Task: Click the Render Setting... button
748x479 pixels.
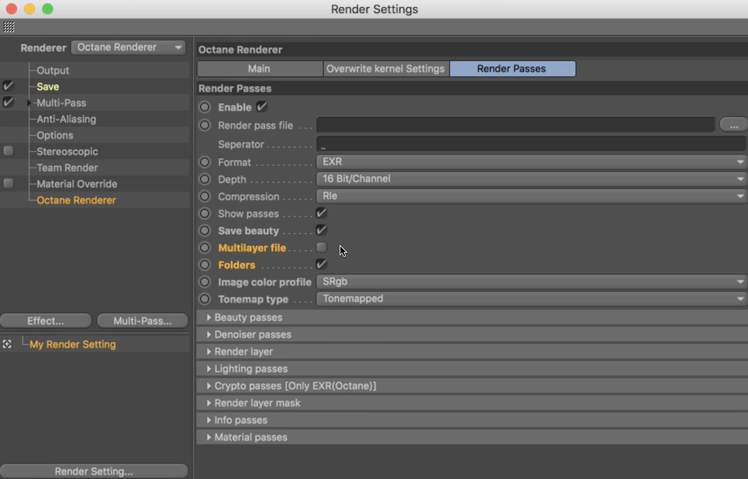Action: 94,471
